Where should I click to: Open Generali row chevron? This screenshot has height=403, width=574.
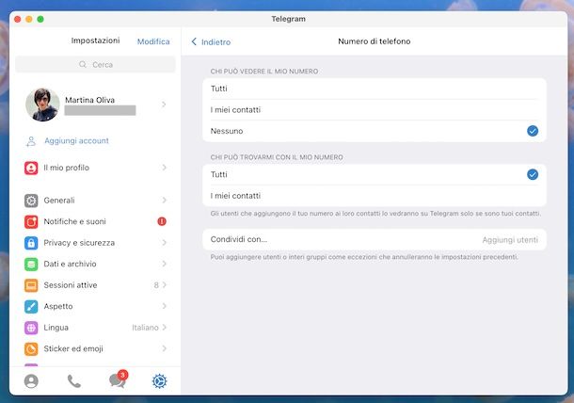pos(164,200)
